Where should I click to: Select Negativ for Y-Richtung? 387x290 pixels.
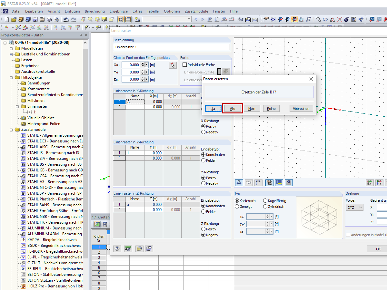coord(203,183)
